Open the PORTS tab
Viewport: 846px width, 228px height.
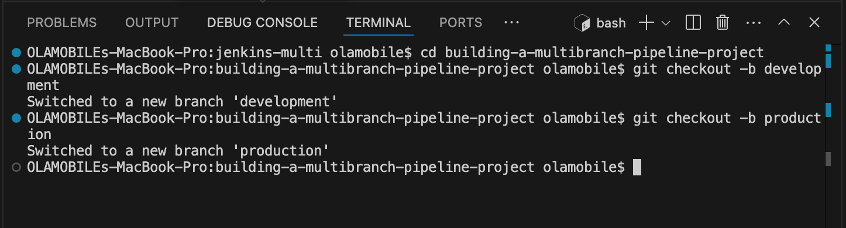click(x=460, y=23)
